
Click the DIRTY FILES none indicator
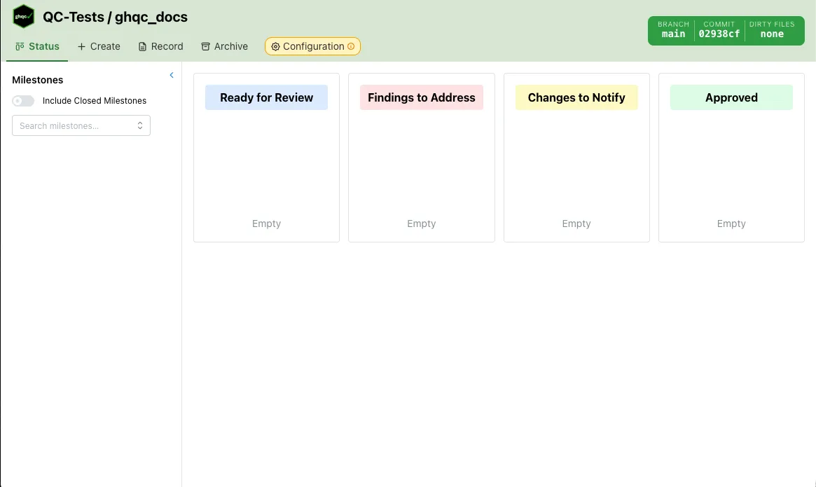pos(772,30)
